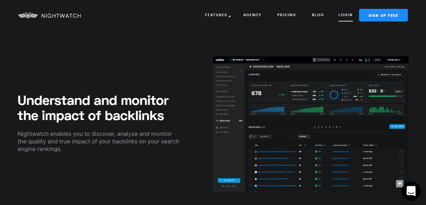This screenshot has height=205, width=426.
Task: Go to the Agency page
Action: point(252,15)
